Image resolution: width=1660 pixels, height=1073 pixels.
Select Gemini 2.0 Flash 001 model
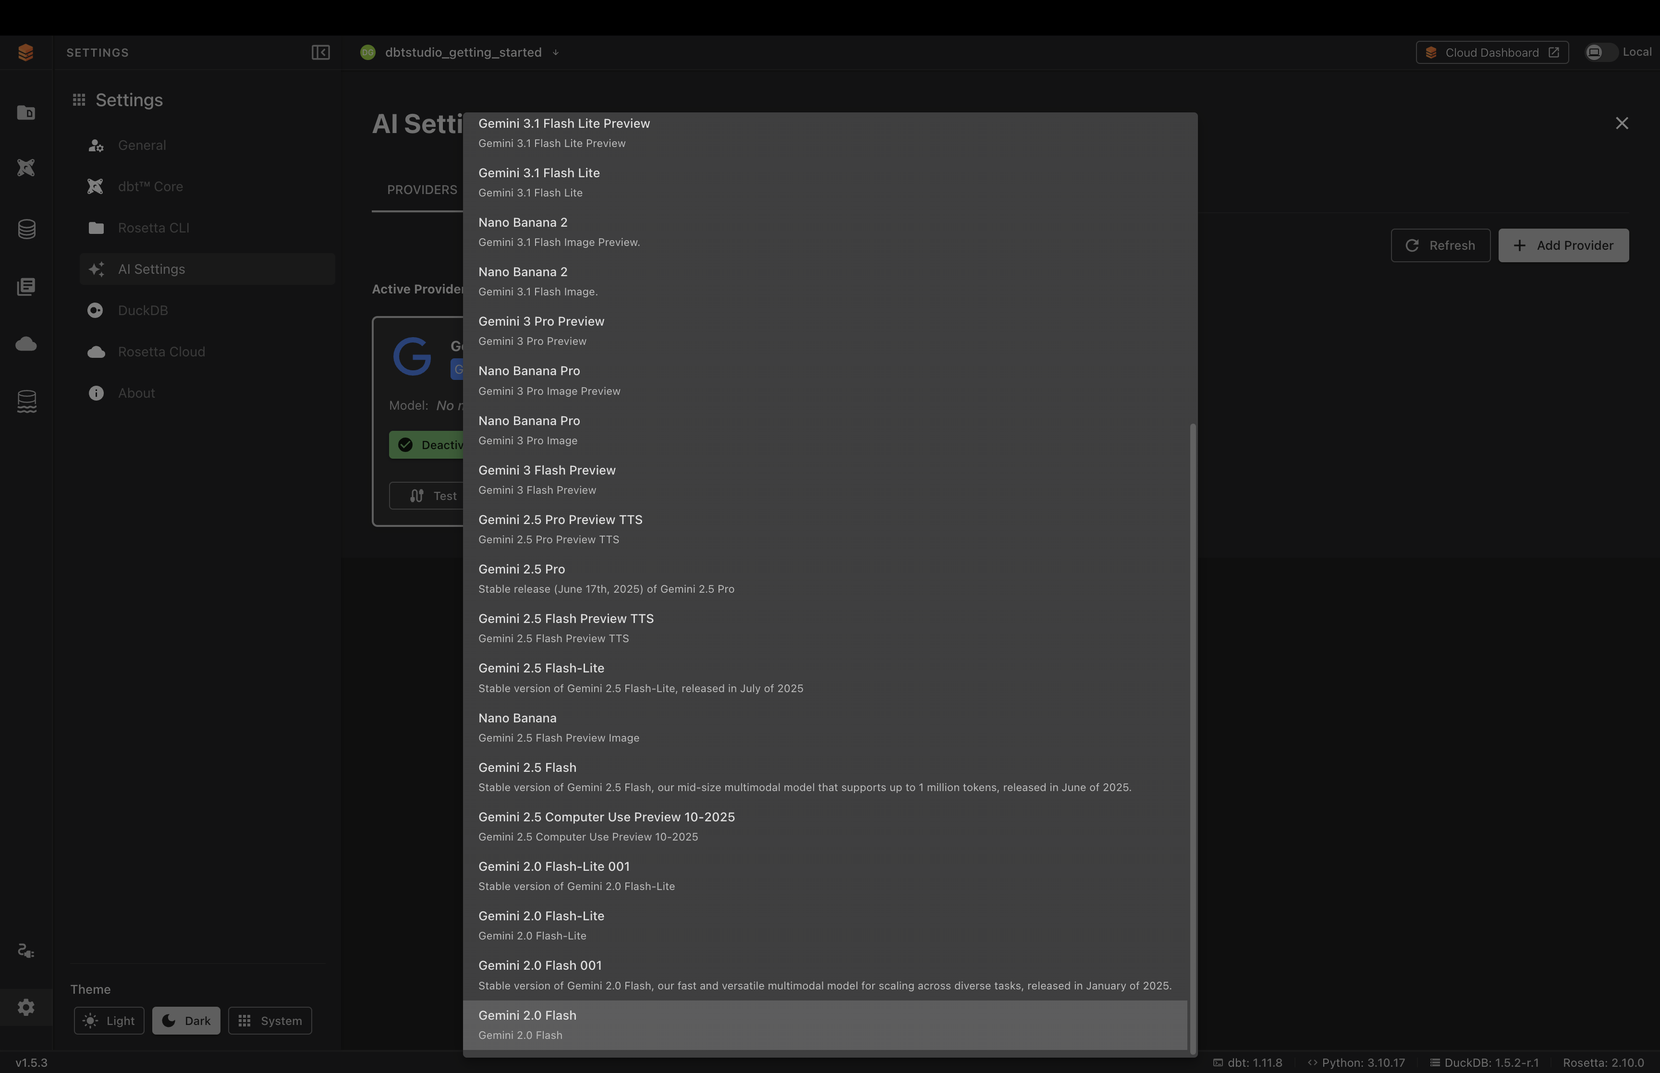tap(826, 975)
